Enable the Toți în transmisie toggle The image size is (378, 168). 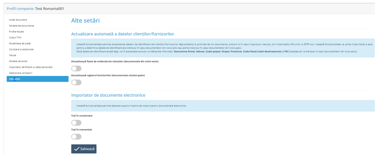pyautogui.click(x=76, y=136)
